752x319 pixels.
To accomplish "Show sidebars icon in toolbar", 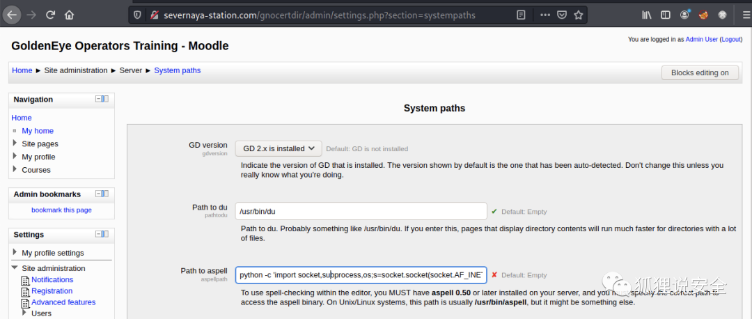I will pyautogui.click(x=665, y=15).
